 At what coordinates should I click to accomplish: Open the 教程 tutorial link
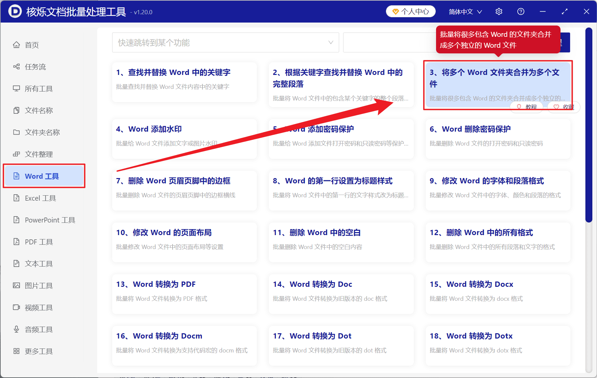point(527,107)
